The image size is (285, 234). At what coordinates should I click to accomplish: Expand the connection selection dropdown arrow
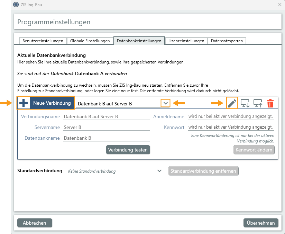tap(165, 103)
